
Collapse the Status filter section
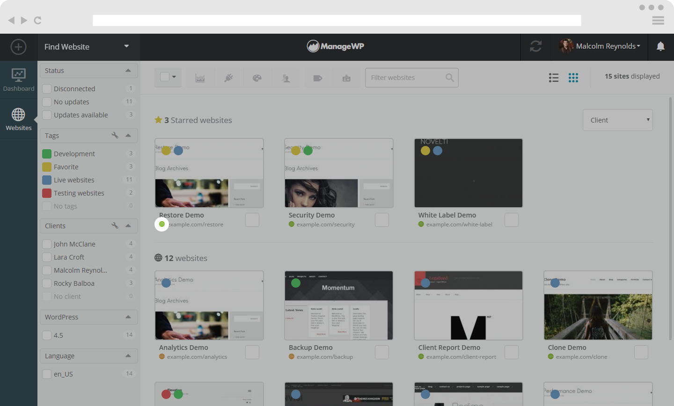click(128, 70)
